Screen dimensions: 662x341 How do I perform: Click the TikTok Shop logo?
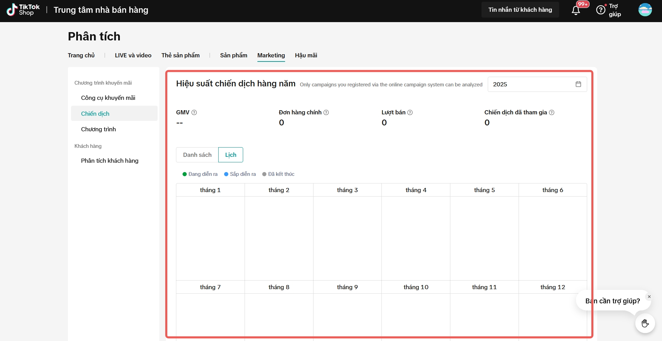[23, 10]
